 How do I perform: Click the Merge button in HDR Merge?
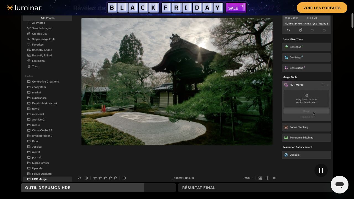(306, 111)
